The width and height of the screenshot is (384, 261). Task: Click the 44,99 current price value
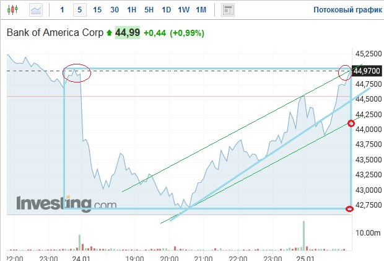coord(128,33)
